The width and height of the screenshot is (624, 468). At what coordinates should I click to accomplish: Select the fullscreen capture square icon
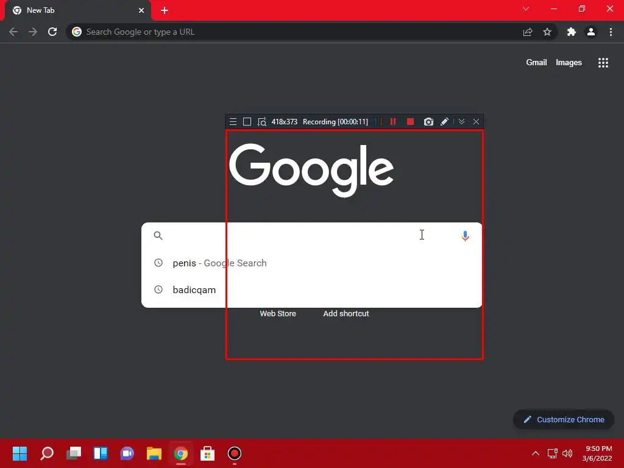point(247,122)
